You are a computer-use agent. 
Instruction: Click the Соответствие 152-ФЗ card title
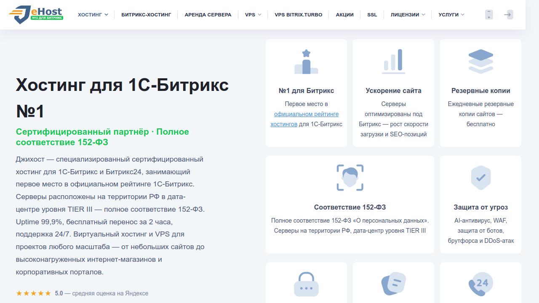pos(350,207)
